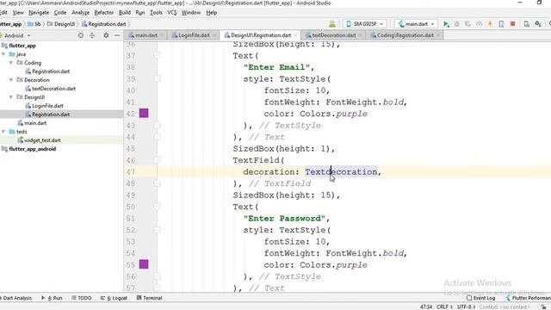Open the Terminal tool window

click(149, 298)
